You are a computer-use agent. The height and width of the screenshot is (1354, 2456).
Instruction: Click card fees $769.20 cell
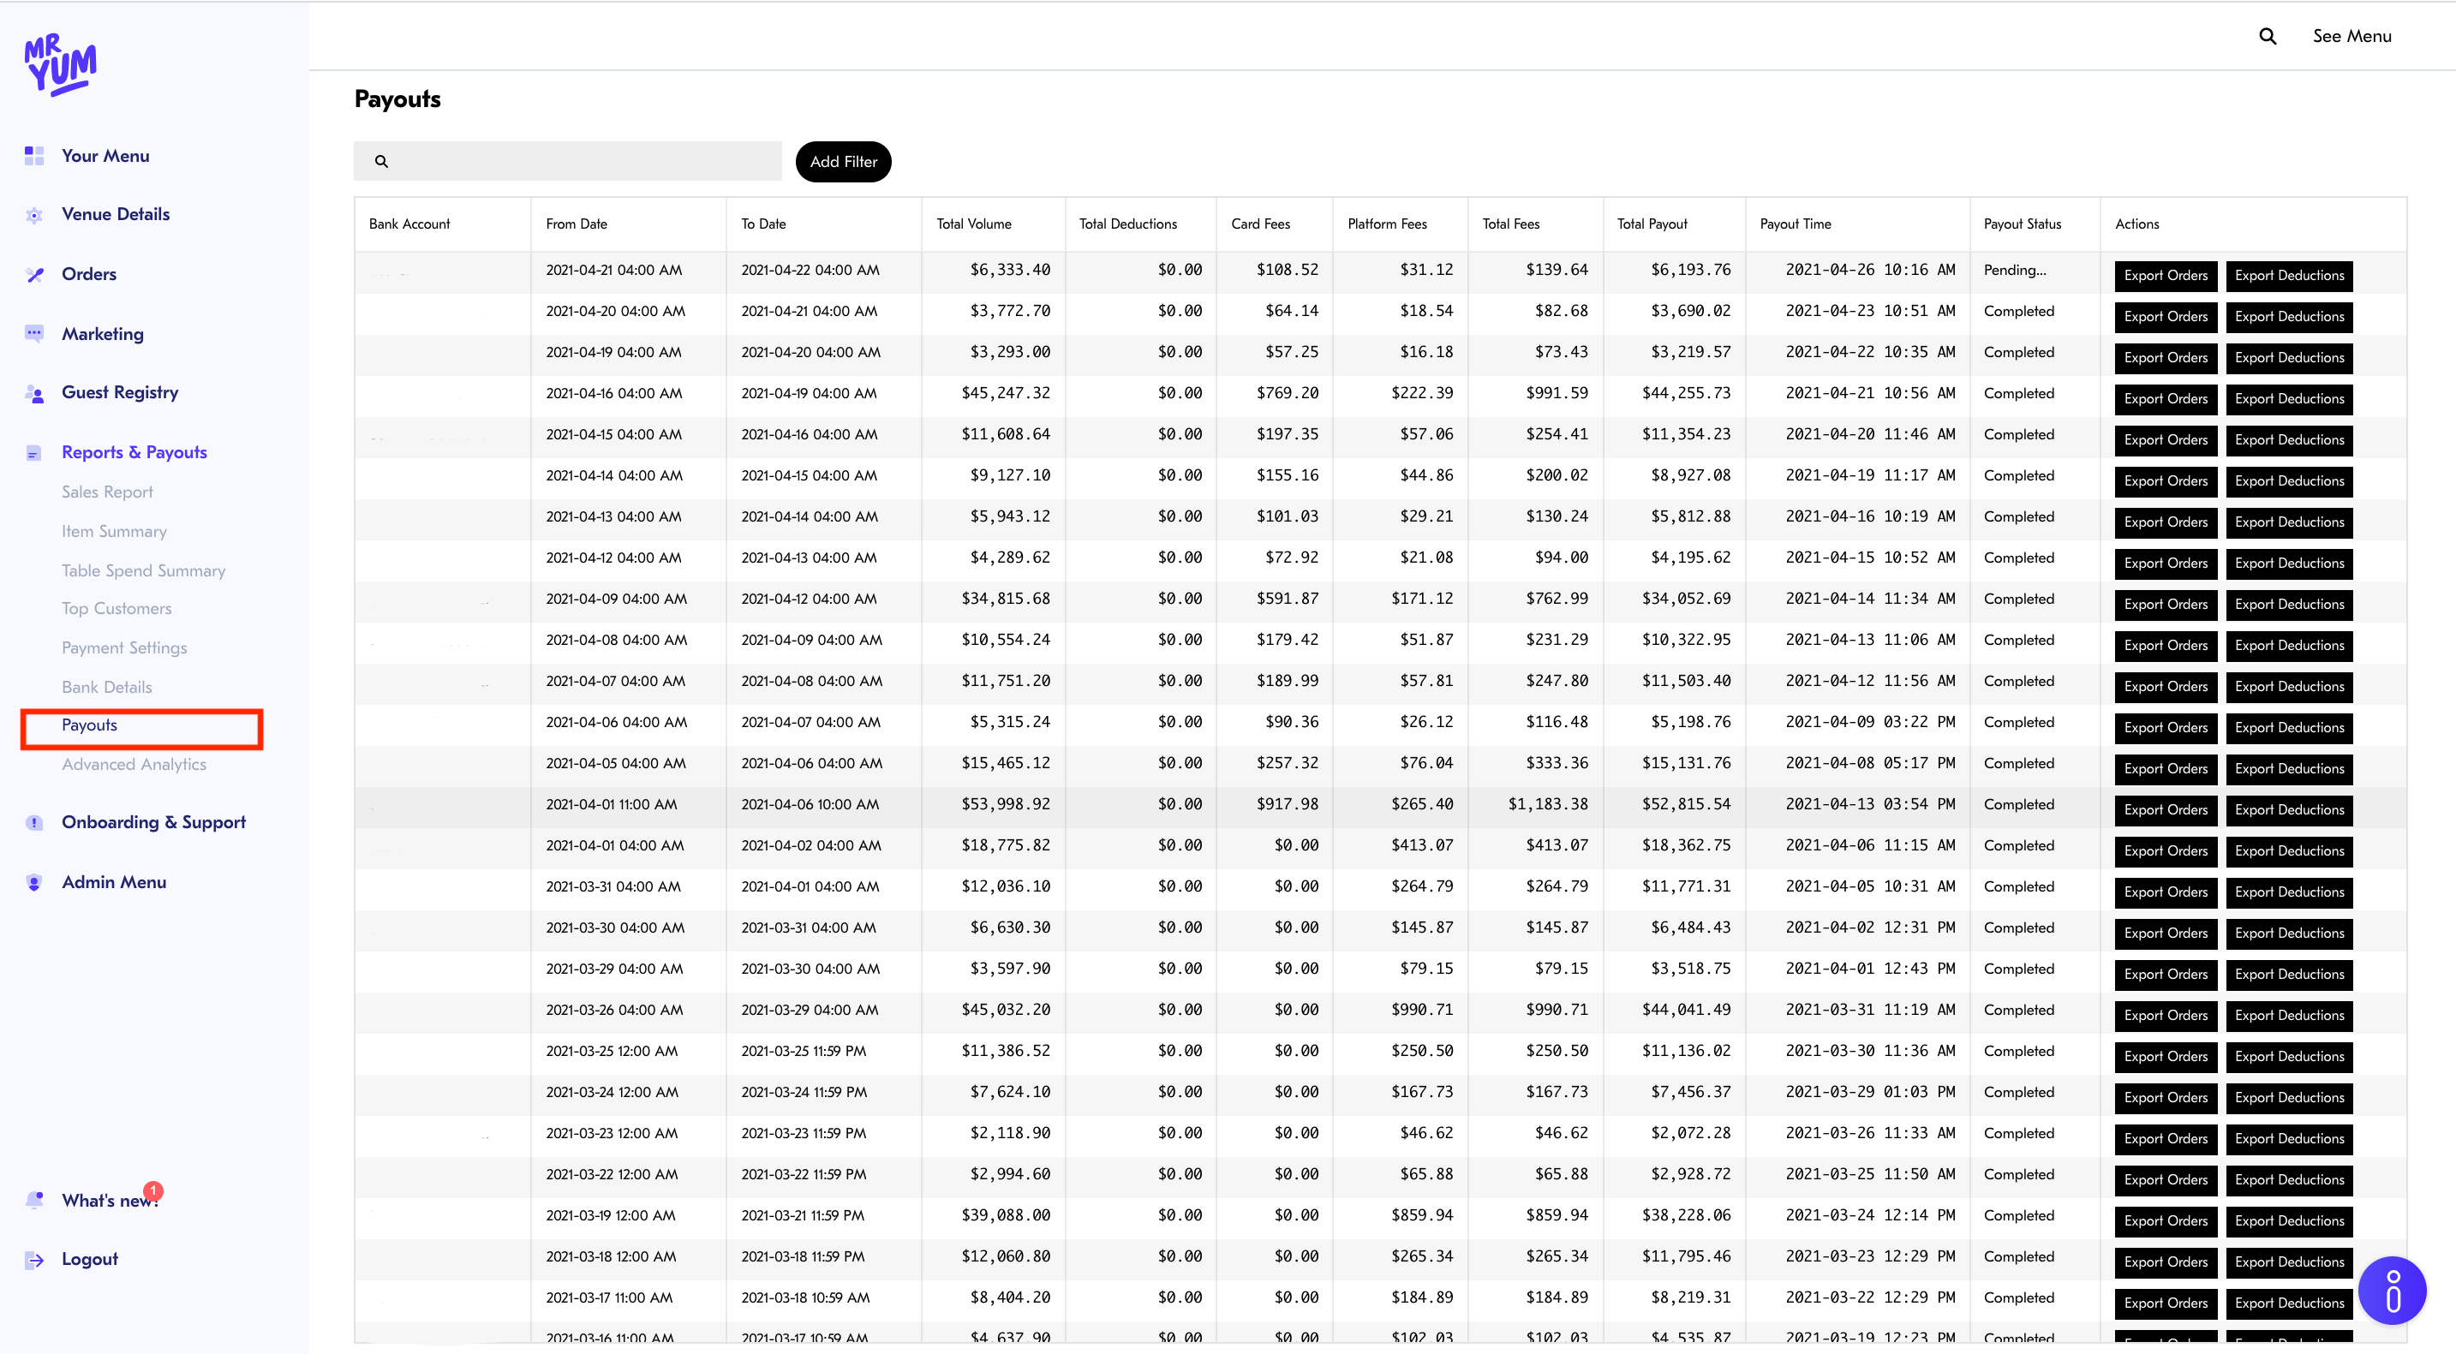coord(1288,394)
